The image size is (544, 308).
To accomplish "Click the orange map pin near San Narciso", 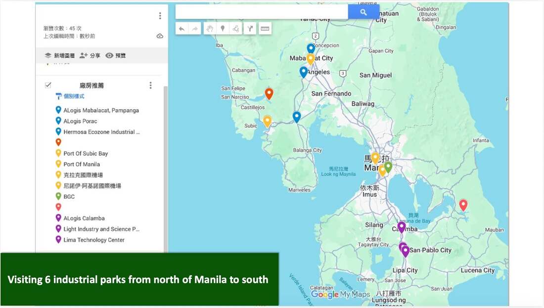I will tap(269, 93).
